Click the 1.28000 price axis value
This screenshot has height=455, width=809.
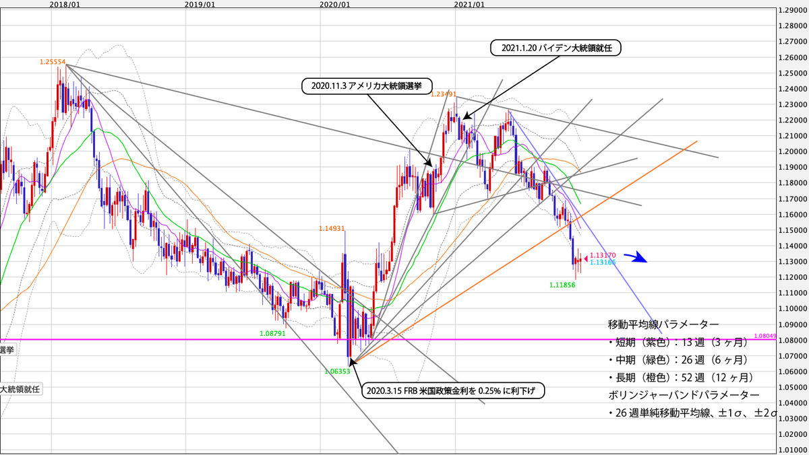793,26
